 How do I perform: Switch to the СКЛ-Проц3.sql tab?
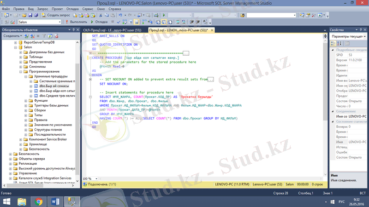112,30
